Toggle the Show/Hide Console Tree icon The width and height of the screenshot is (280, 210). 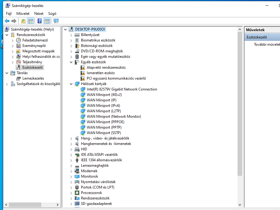click(x=31, y=21)
